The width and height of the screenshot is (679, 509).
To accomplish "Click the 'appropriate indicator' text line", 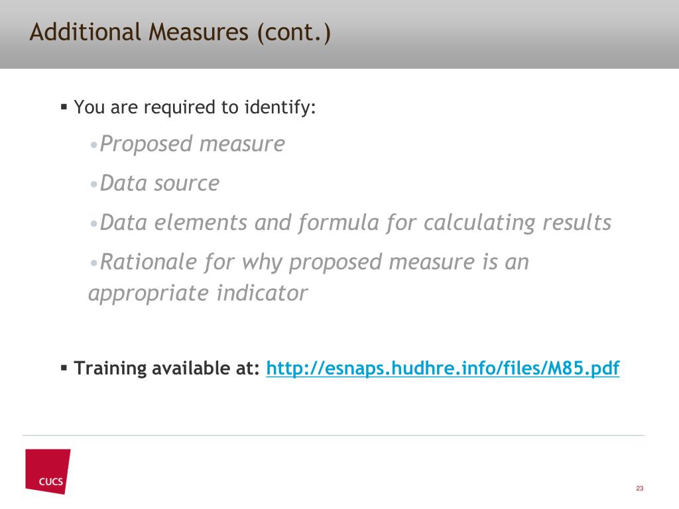I will 198,294.
